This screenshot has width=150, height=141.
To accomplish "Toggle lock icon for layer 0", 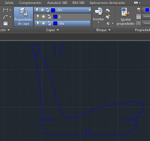I will point(50,17).
